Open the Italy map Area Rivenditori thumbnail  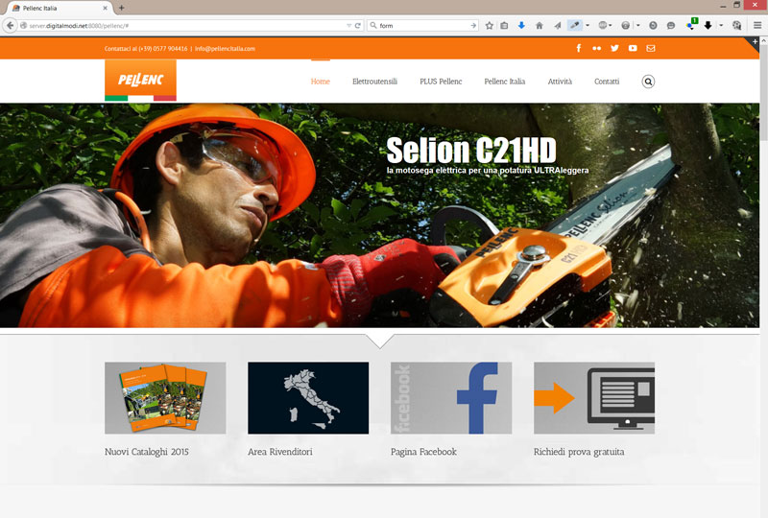tap(308, 398)
